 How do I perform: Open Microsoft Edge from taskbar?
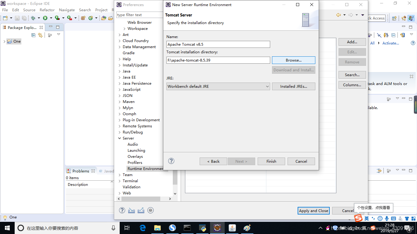pos(143,228)
